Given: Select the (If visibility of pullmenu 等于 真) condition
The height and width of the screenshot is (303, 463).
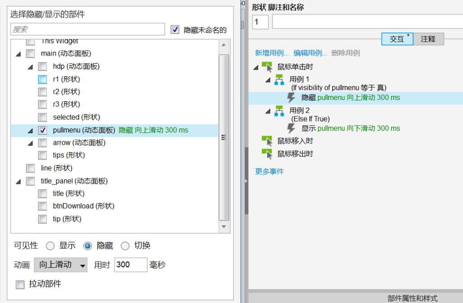Looking at the screenshot, I should [x=339, y=88].
